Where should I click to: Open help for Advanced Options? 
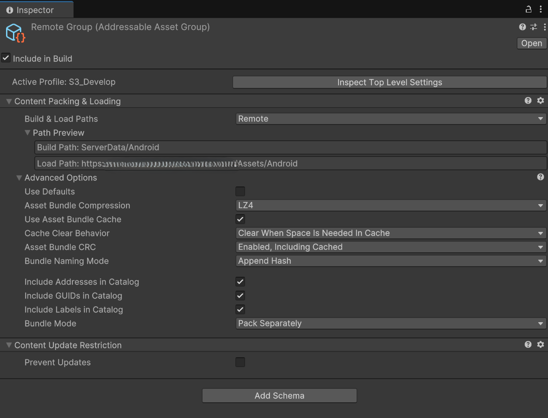(x=540, y=177)
